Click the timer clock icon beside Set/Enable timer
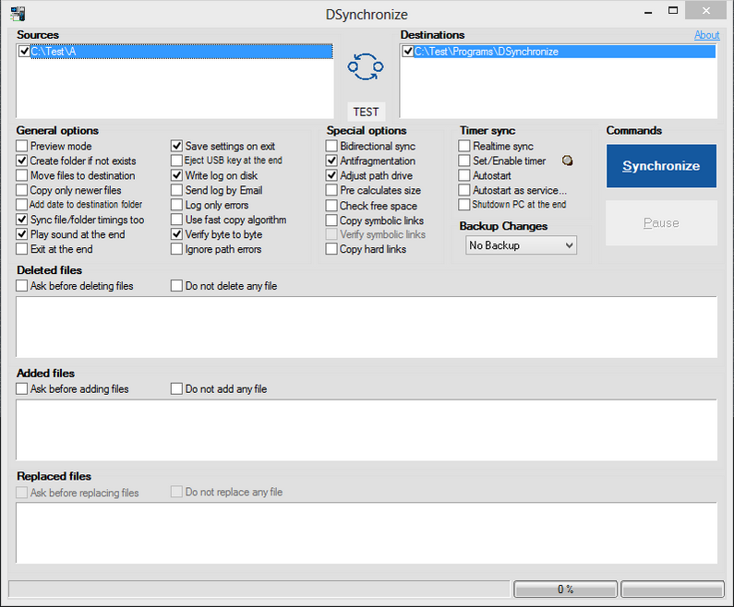The image size is (734, 607). pyautogui.click(x=568, y=161)
